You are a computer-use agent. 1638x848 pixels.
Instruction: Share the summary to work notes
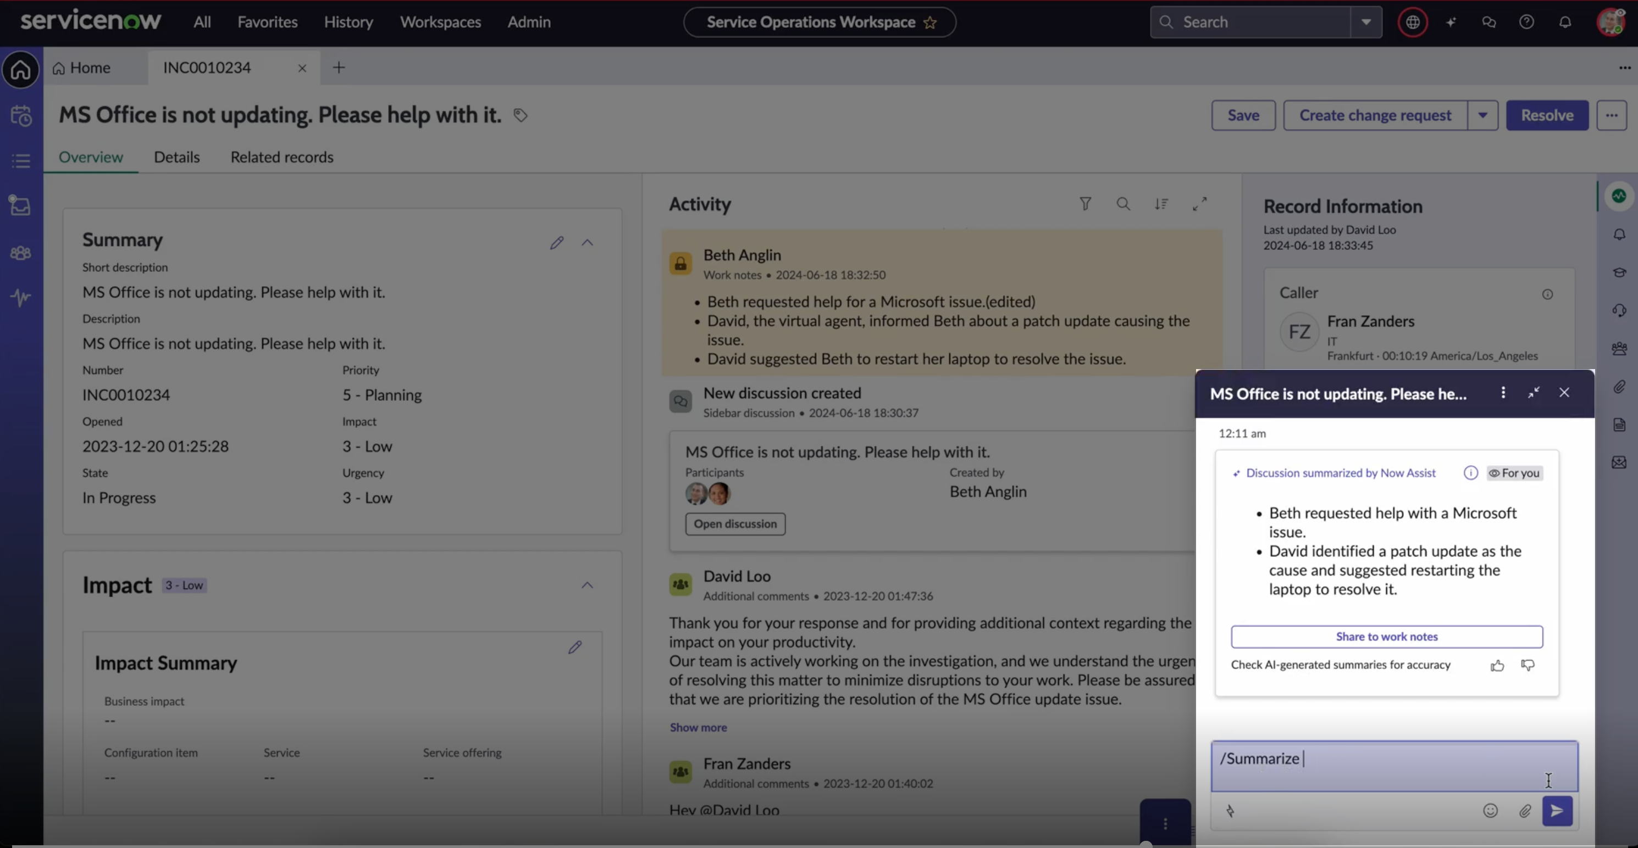point(1387,637)
